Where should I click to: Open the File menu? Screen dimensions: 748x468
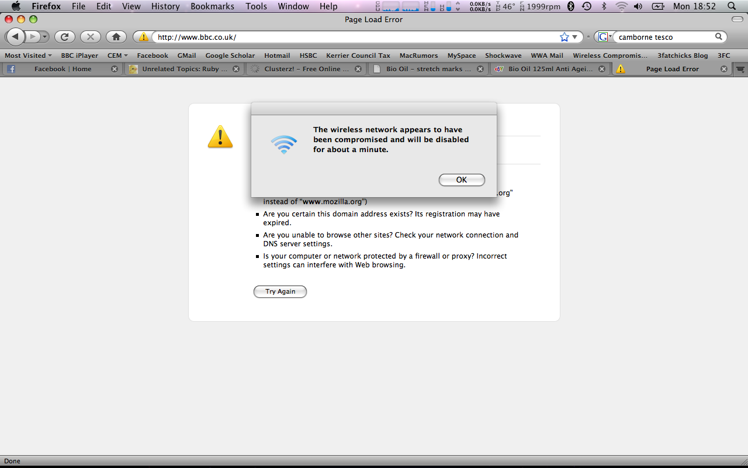(78, 6)
